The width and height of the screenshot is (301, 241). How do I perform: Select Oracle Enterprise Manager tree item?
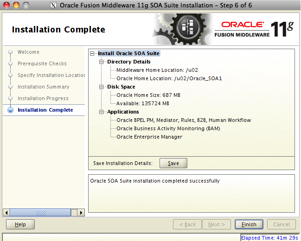(149, 137)
